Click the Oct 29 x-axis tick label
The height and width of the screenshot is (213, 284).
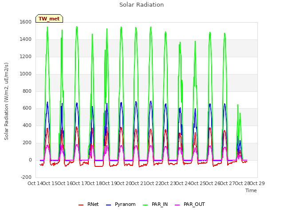(257, 183)
